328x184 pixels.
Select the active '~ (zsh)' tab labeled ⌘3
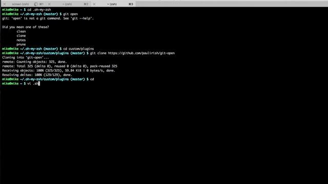point(112,4)
